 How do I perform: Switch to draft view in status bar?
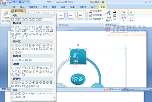pos(120,89)
